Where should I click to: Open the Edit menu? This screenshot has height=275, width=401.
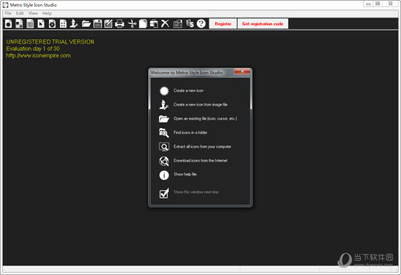[x=20, y=13]
